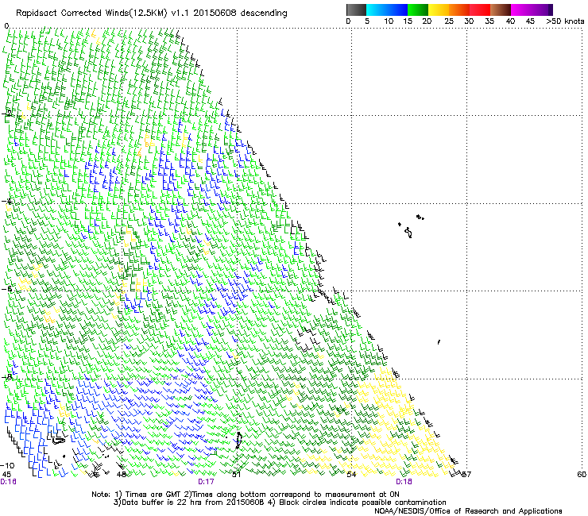Viewport: 588px width, 516px height.
Task: Click the note 'Times are GMT'
Action: 153,495
